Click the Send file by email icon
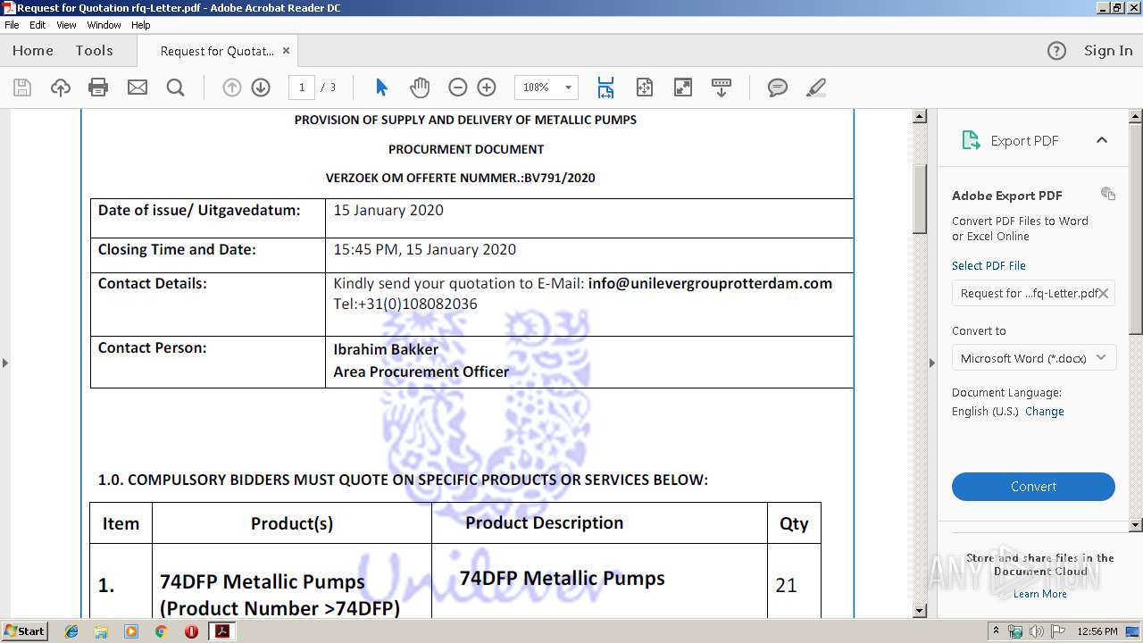Image resolution: width=1143 pixels, height=643 pixels. coord(138,88)
